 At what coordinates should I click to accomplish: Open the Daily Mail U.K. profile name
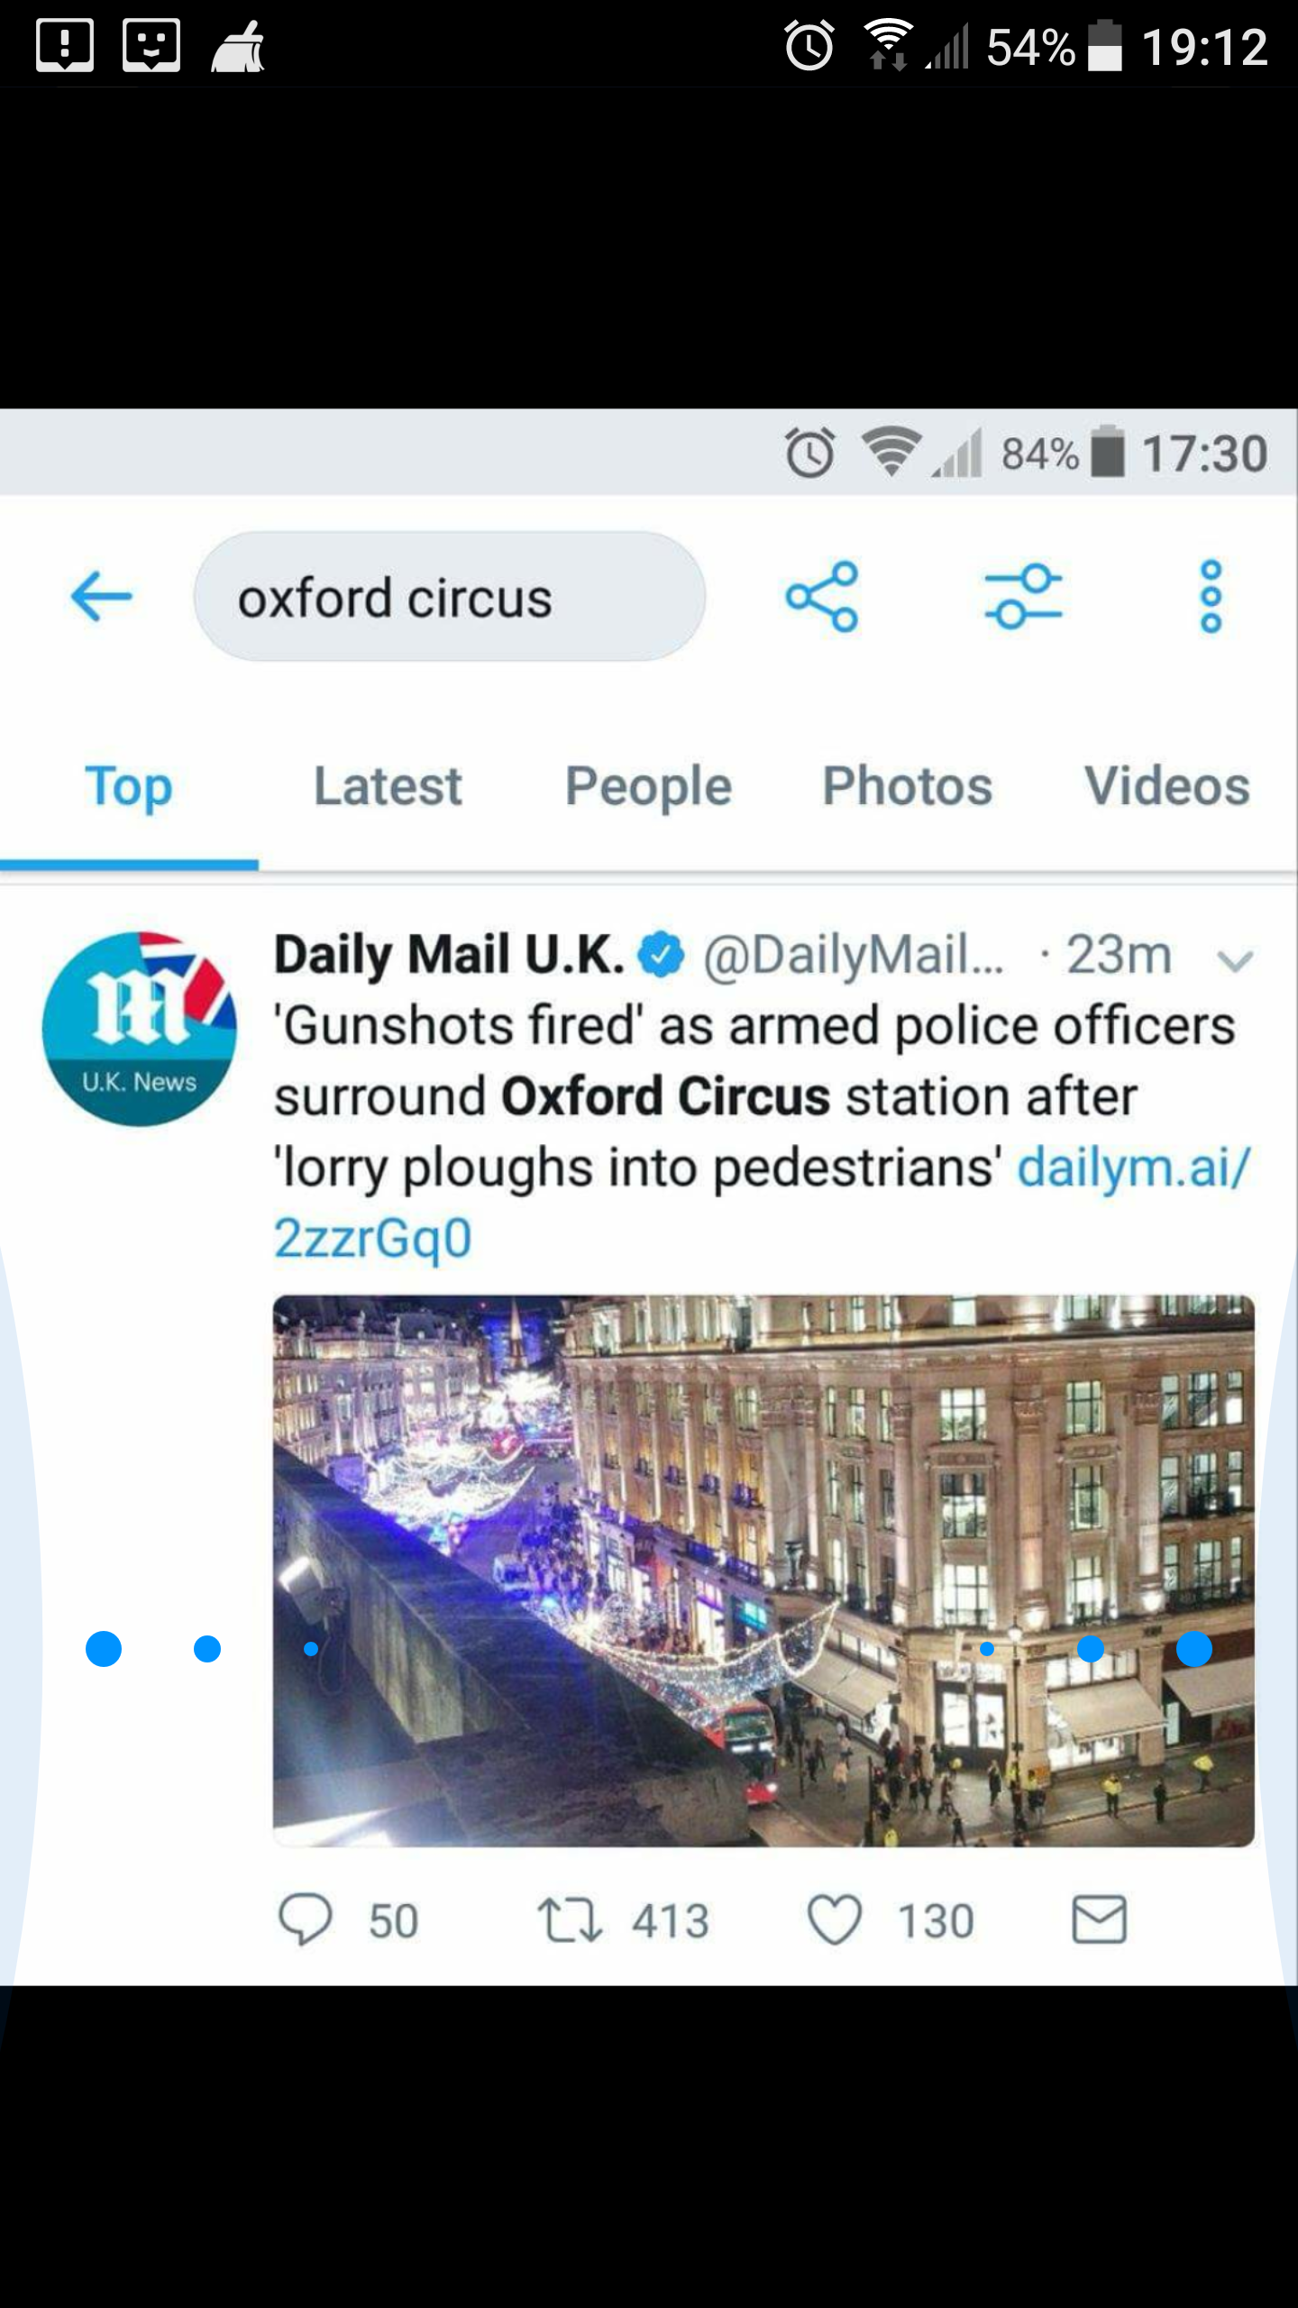449,955
